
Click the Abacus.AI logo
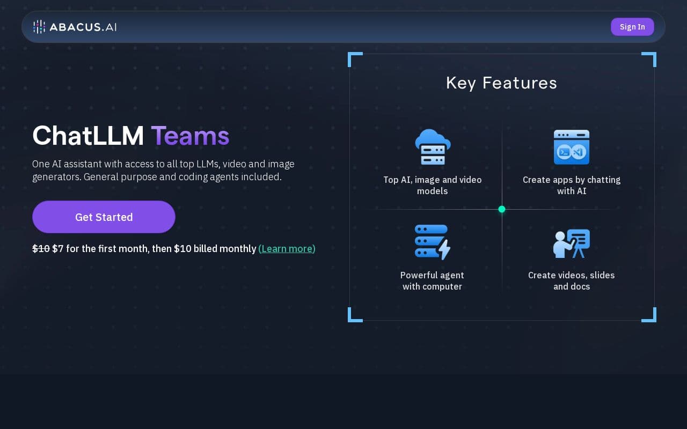[x=75, y=27]
